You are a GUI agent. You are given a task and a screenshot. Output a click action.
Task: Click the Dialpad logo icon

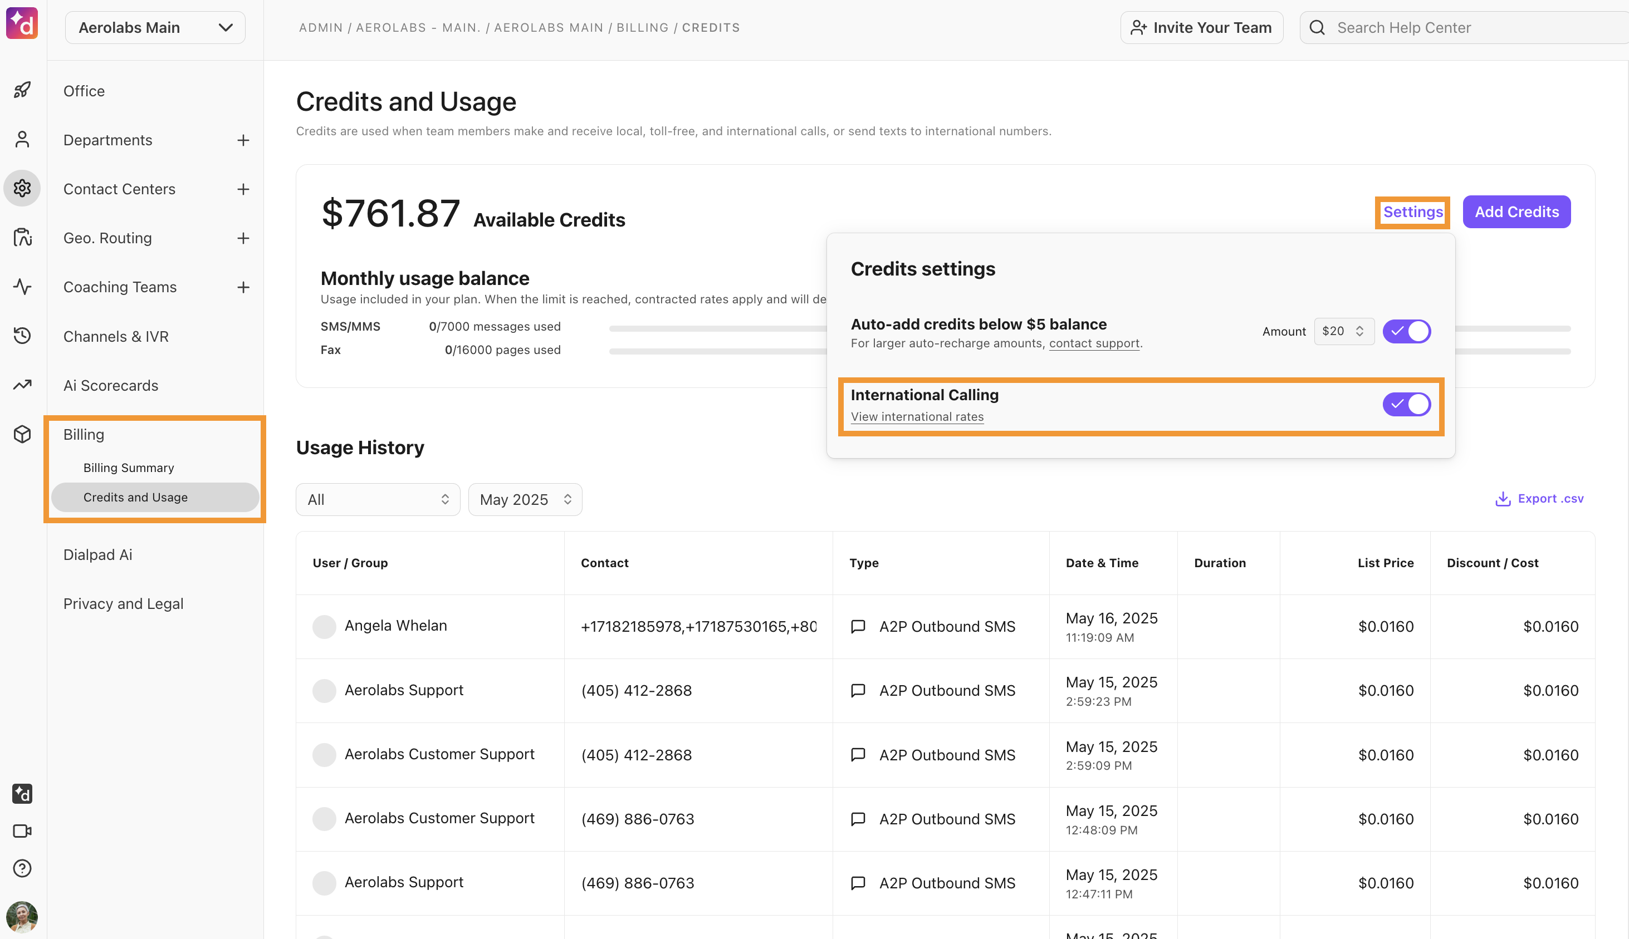[x=22, y=23]
